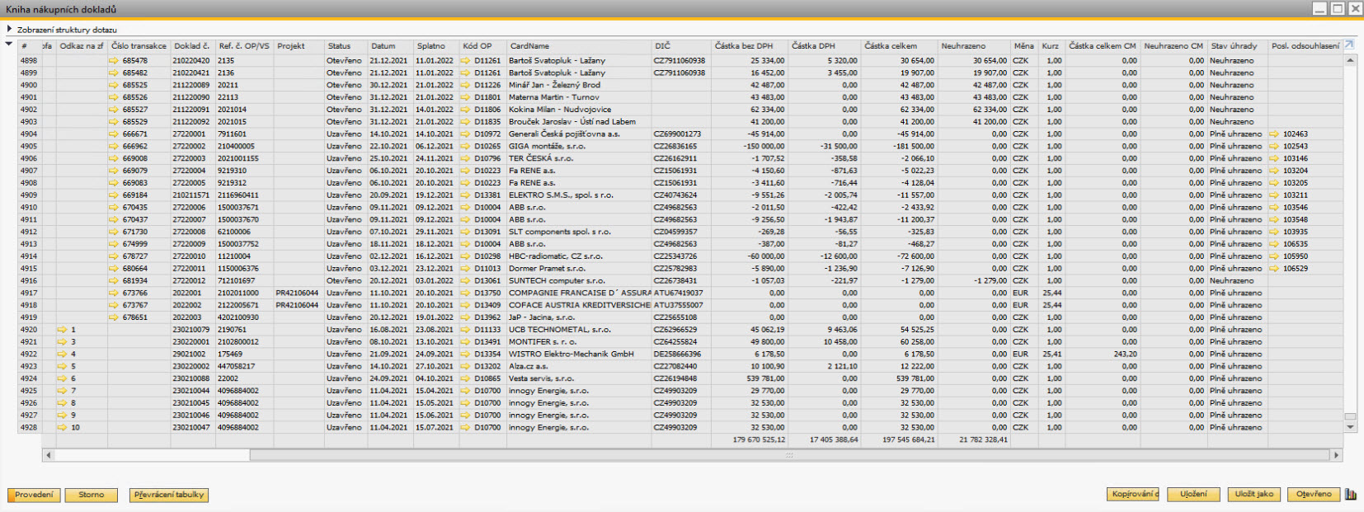Select total amount cell 197 545 684,21
The width and height of the screenshot is (1364, 512).
pos(899,440)
